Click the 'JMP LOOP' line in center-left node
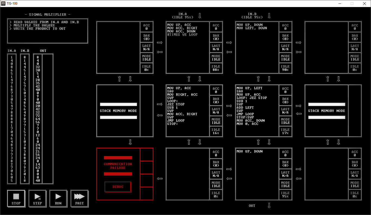Image resolution: width=371 pixels, height=215 pixels. [176, 121]
